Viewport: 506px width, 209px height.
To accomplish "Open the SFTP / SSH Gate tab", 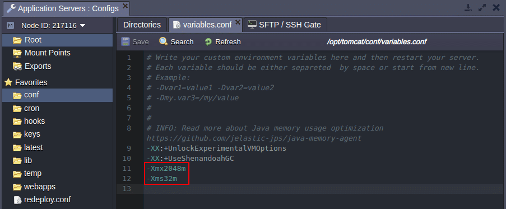I will click(x=285, y=25).
